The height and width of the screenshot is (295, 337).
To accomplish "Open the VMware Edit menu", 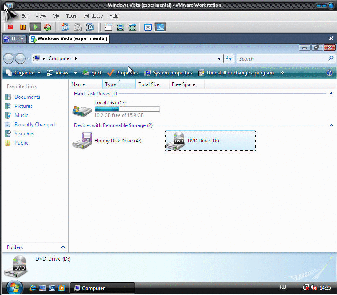I will click(x=25, y=16).
